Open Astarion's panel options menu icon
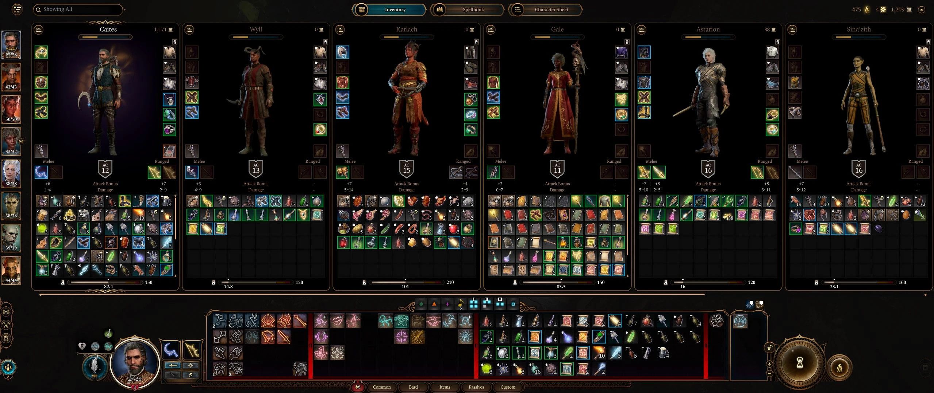Viewport: 934px width, 393px height. [x=642, y=30]
